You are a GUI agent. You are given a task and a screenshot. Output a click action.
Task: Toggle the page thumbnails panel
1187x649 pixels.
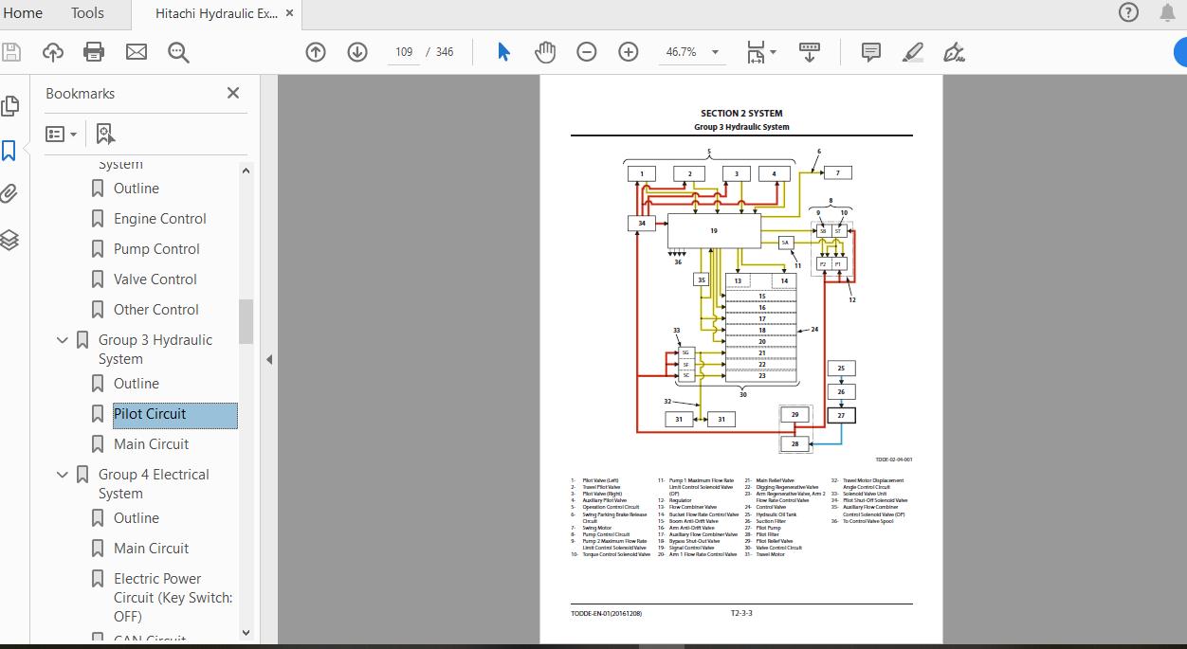point(9,105)
